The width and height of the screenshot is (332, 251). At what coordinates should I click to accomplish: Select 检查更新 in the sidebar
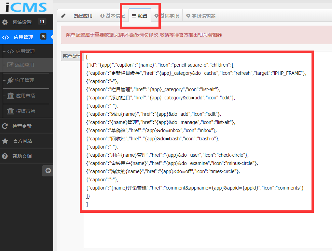tap(26, 126)
